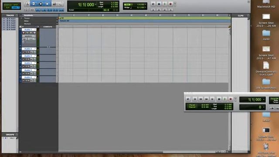Image resolution: width=279 pixels, height=157 pixels.
Task: Click the Bars|Beats ruler name
Action: [x=28, y=15]
